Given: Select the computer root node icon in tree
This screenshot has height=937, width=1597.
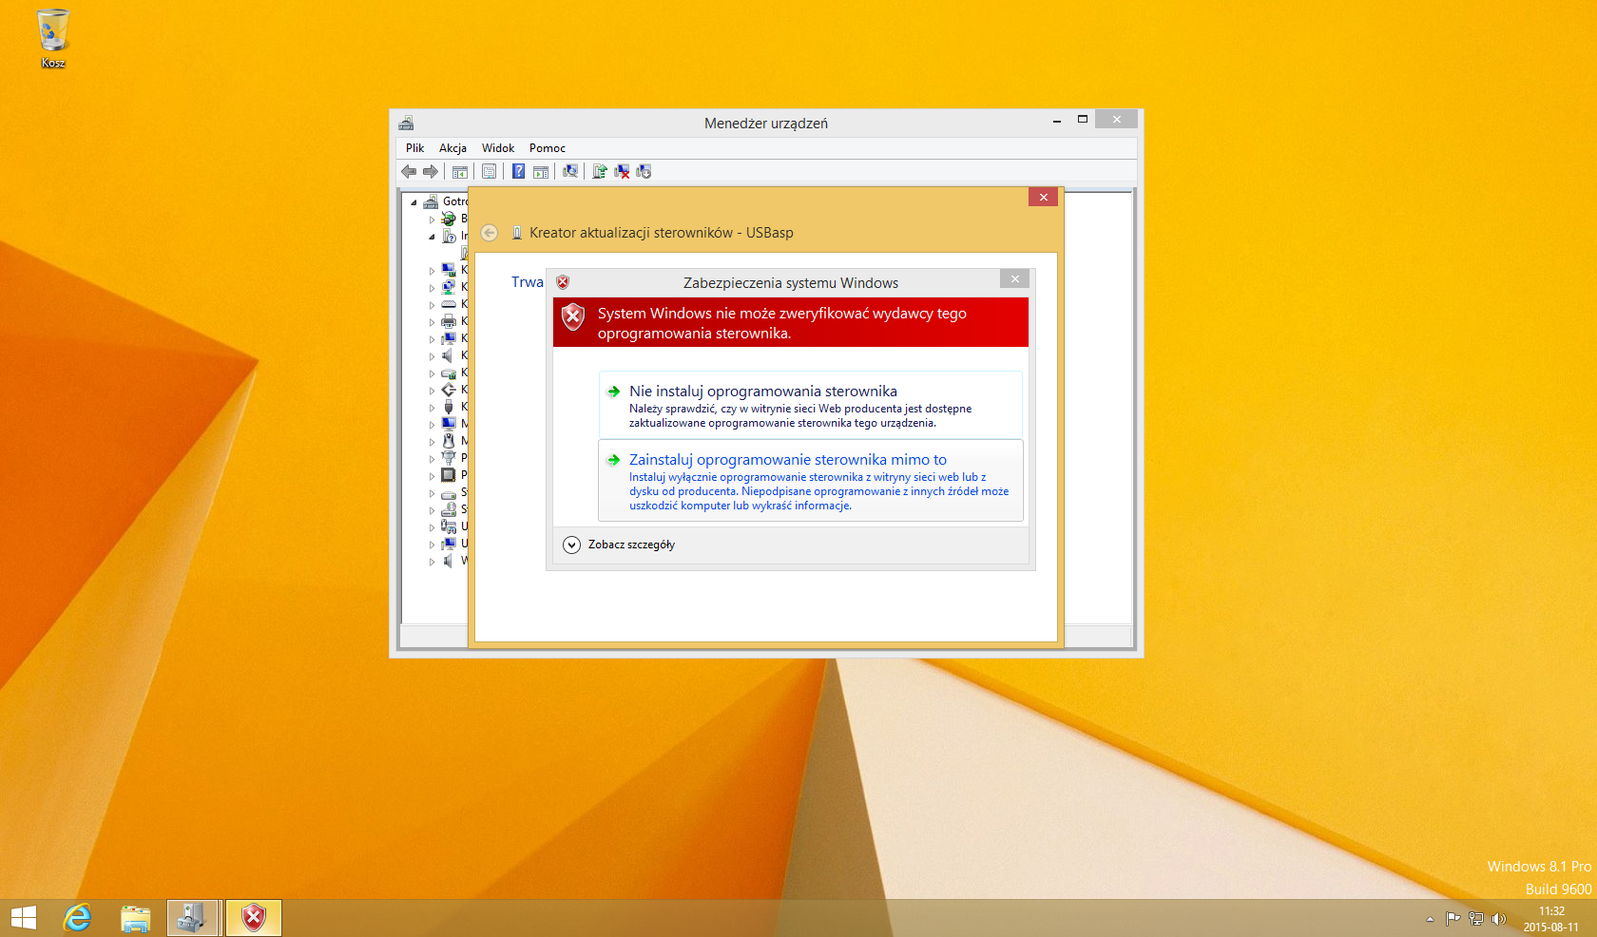Looking at the screenshot, I should (x=431, y=201).
